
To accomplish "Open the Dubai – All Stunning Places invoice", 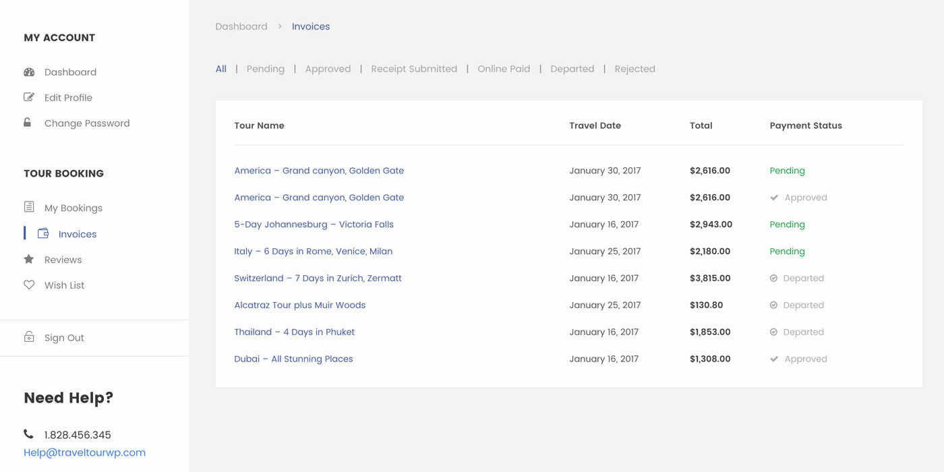I will coord(293,359).
